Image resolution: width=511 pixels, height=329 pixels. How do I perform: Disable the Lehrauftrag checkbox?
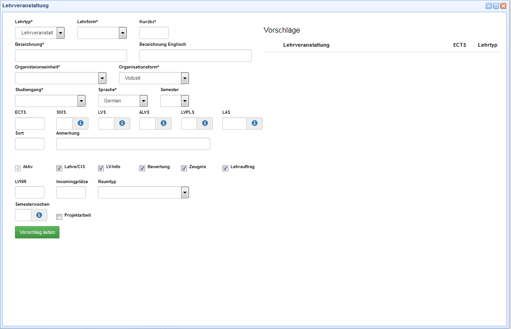pos(225,168)
